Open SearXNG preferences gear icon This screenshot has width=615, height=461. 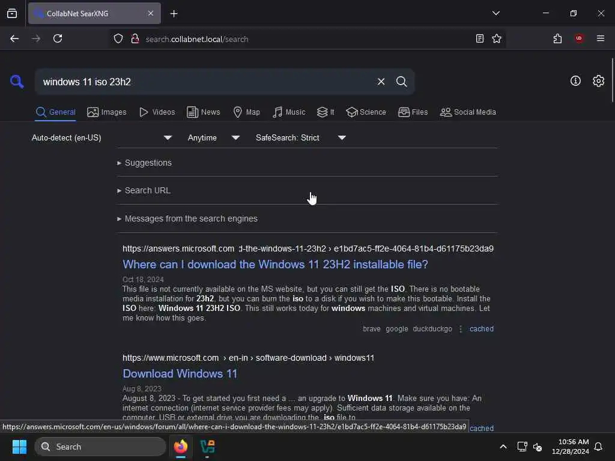tap(598, 81)
